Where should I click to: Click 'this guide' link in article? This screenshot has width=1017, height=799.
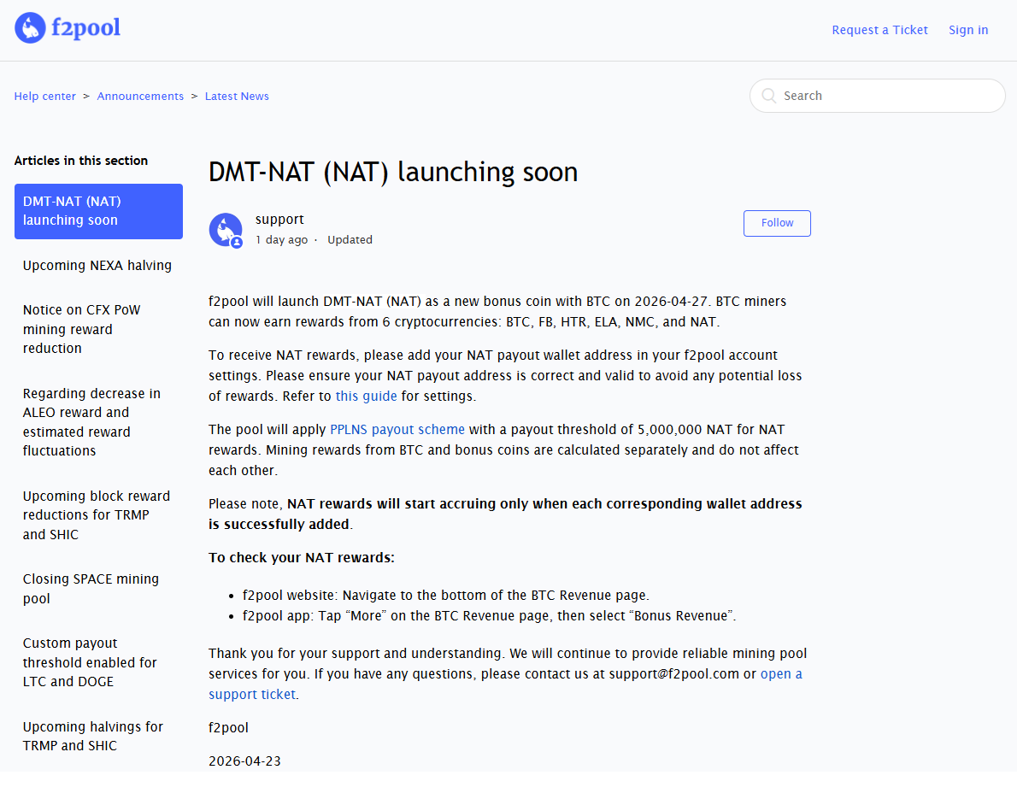(x=366, y=397)
